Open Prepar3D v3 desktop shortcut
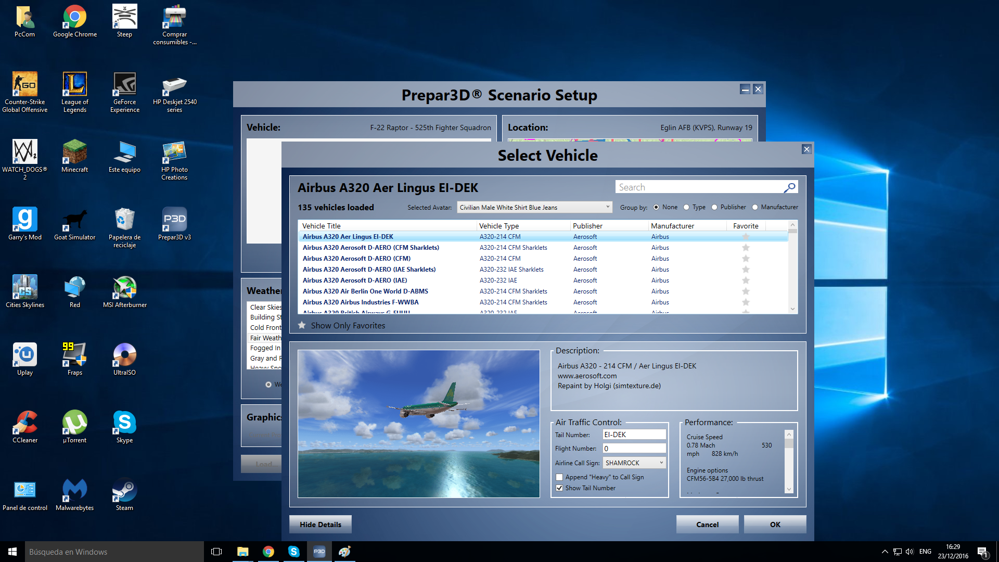 pyautogui.click(x=174, y=224)
